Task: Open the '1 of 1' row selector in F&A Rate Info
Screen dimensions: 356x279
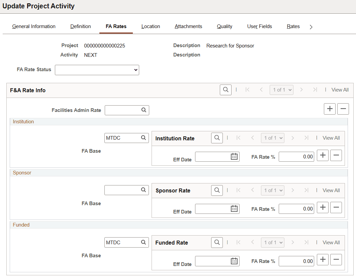Action: click(281, 90)
